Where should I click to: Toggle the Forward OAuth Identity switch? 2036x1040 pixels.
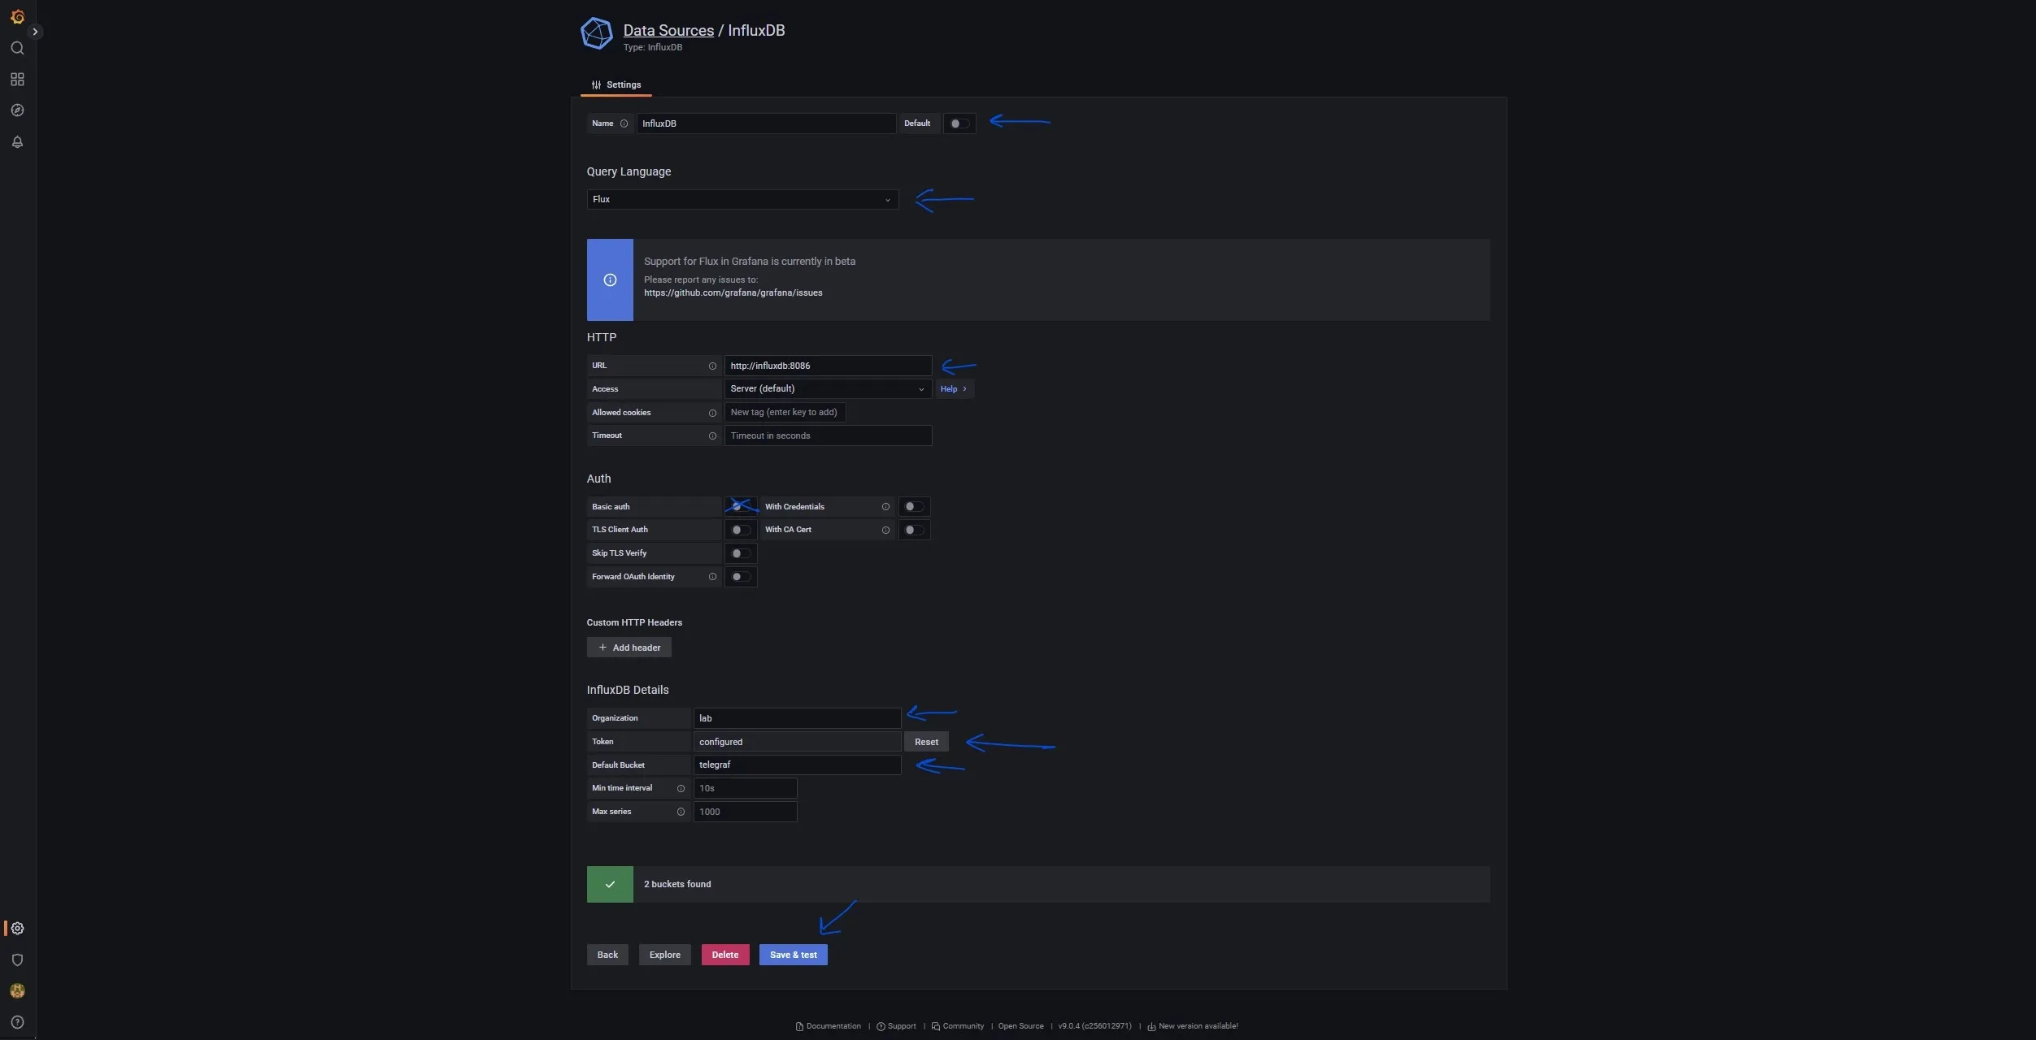pos(740,577)
